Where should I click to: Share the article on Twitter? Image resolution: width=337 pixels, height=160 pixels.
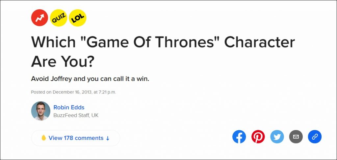pos(277,137)
